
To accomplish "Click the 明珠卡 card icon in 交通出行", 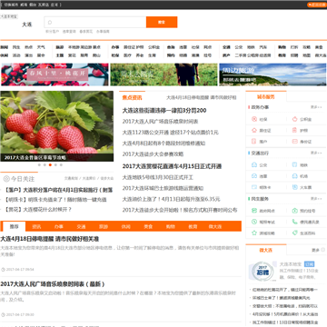I will pyautogui.click(x=254, y=187).
